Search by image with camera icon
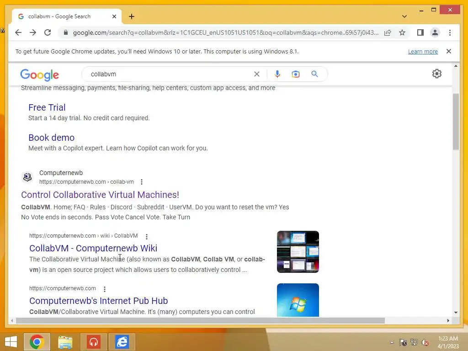Image resolution: width=468 pixels, height=351 pixels. click(296, 74)
